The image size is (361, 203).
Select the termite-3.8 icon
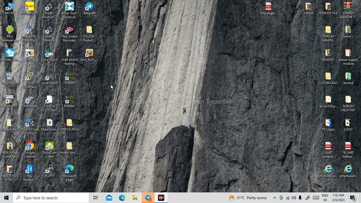[10, 55]
